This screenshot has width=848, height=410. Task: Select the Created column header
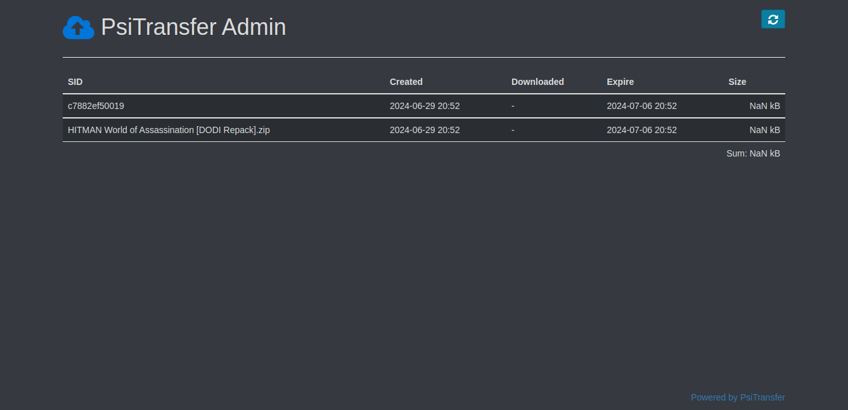pyautogui.click(x=406, y=82)
